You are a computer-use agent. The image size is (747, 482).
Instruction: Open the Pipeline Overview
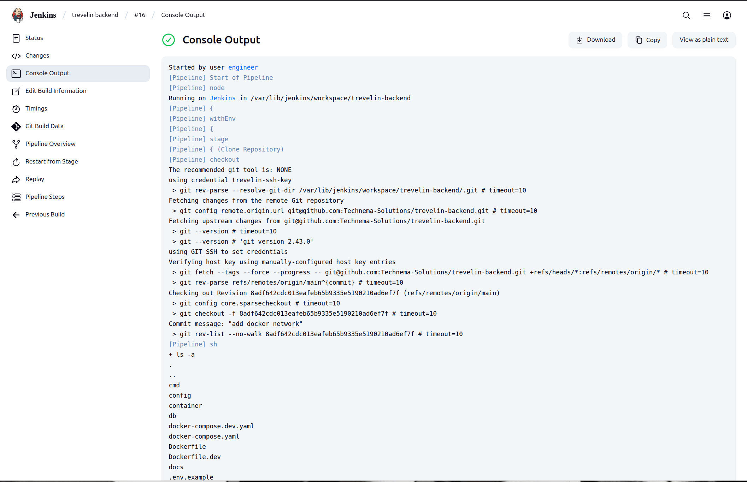click(50, 144)
